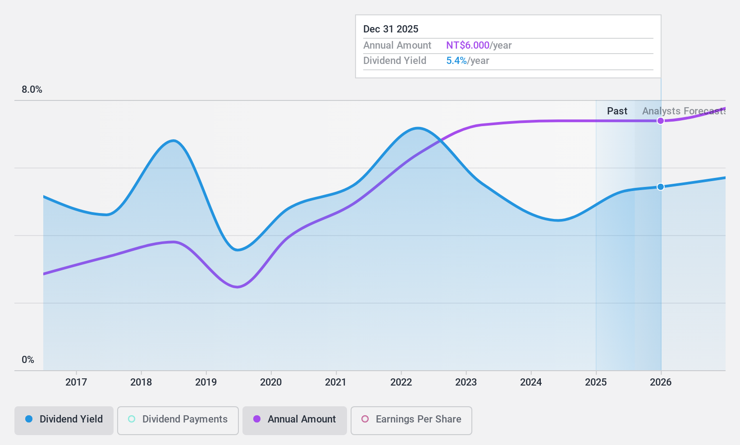
Task: Click the Past region label
Action: point(617,111)
